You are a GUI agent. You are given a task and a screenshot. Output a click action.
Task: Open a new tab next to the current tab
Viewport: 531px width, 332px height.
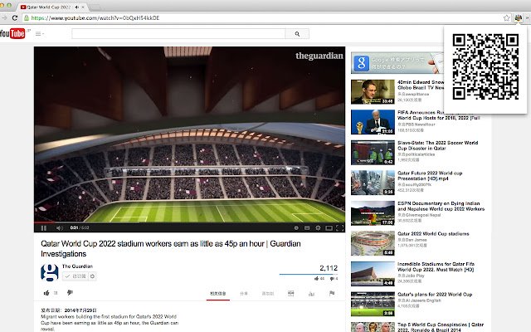pos(95,7)
